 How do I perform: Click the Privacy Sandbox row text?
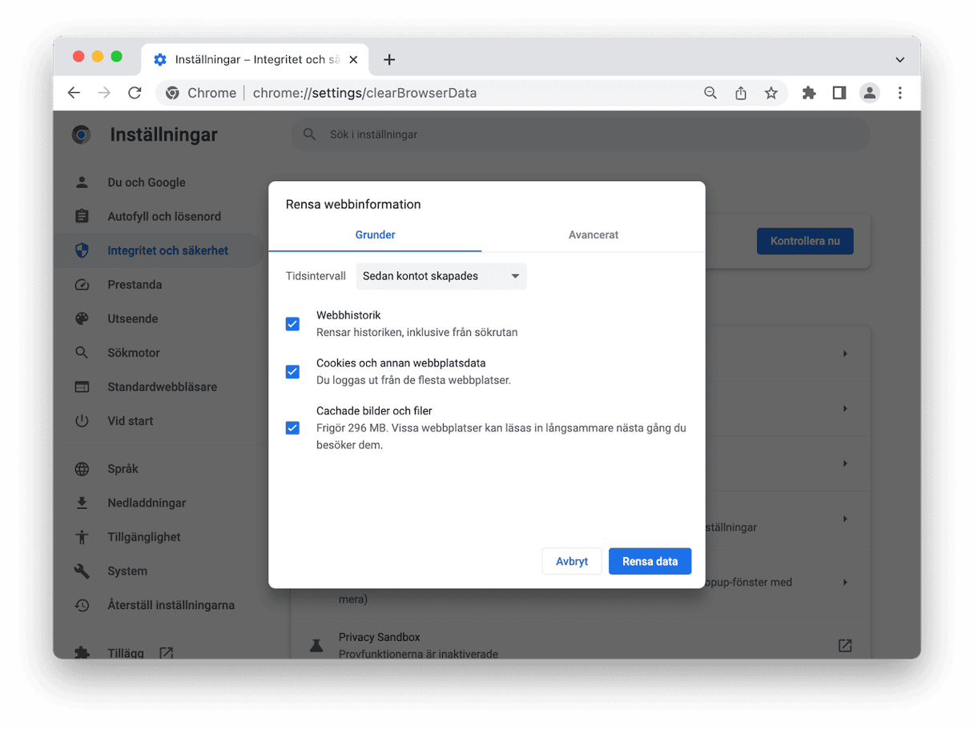tap(418, 646)
